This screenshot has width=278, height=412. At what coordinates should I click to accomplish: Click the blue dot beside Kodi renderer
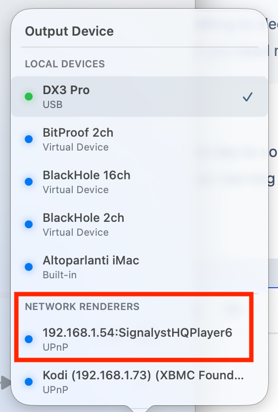(x=29, y=382)
